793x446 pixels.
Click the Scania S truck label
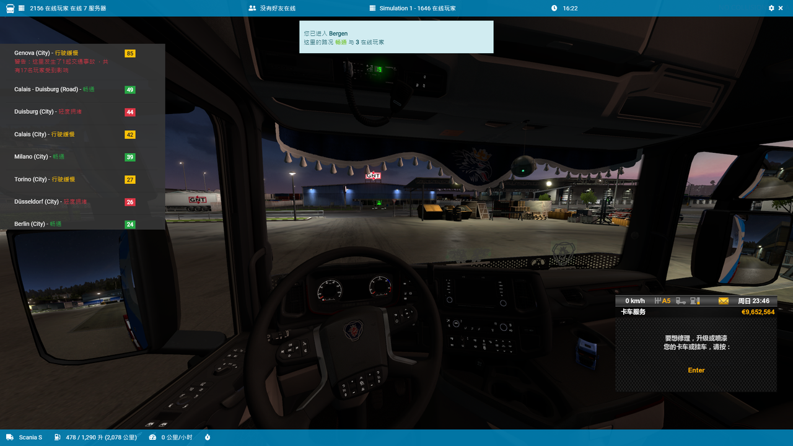click(x=30, y=437)
